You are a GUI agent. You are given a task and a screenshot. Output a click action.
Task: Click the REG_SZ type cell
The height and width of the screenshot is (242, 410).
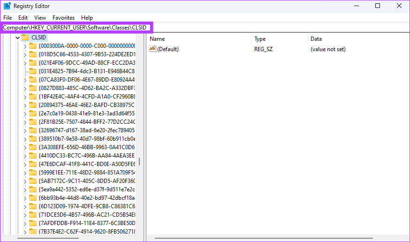point(263,49)
